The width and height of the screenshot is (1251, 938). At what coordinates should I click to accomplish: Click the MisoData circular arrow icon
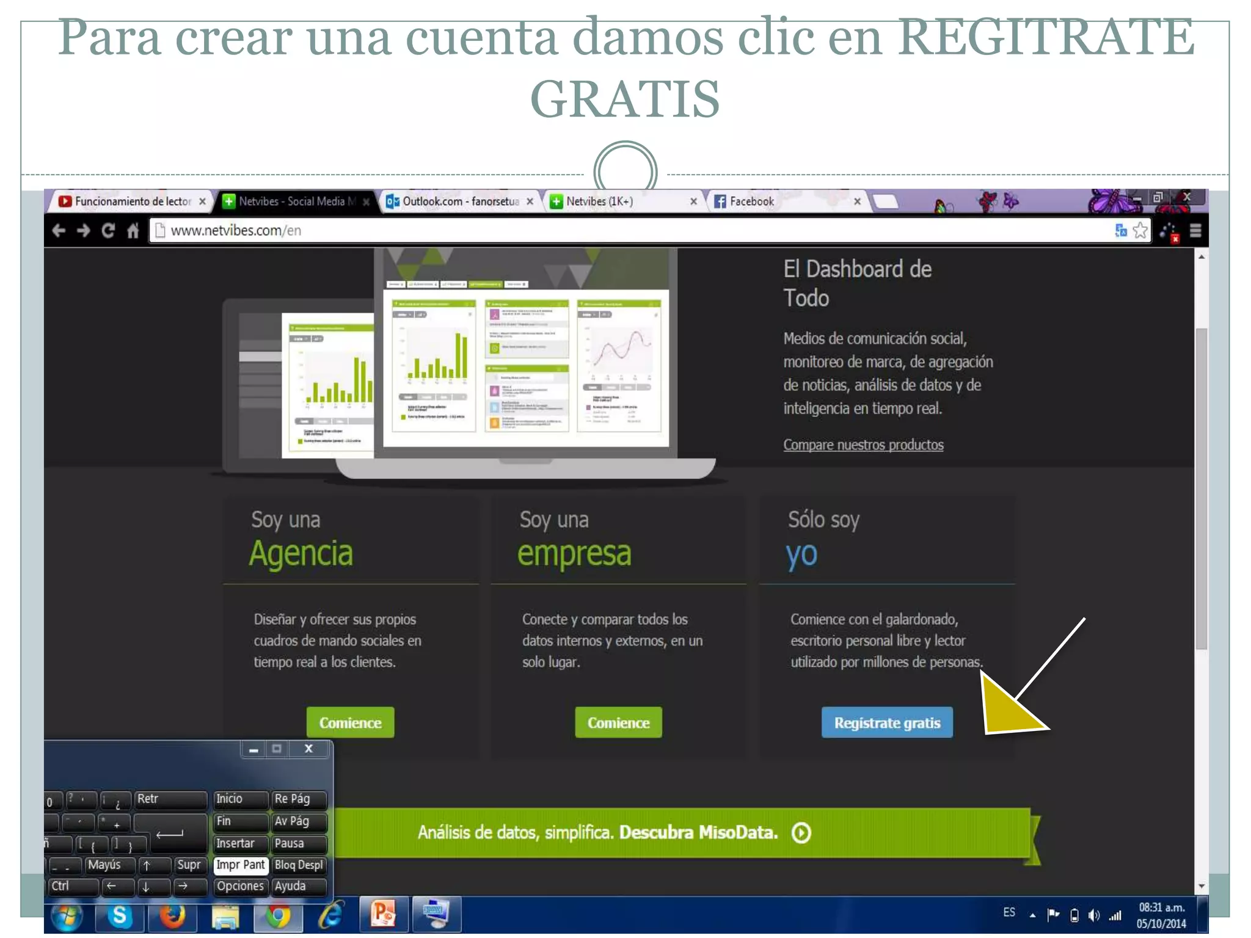pyautogui.click(x=801, y=832)
